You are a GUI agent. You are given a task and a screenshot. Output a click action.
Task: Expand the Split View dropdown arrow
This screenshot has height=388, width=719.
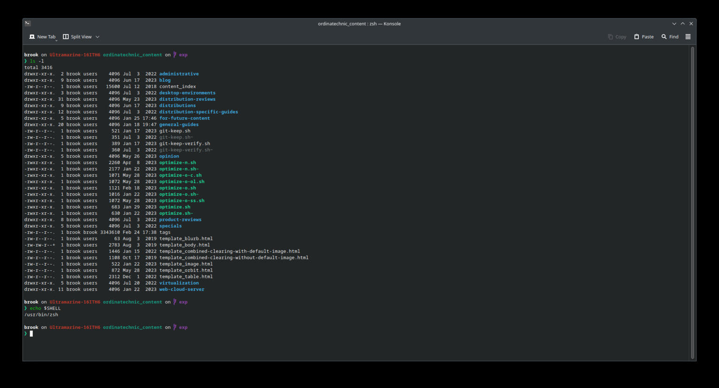point(98,37)
